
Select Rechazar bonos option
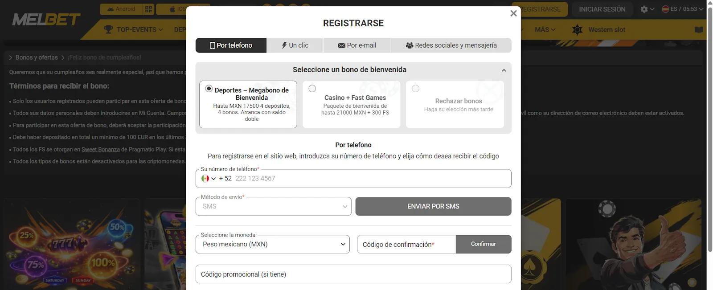[415, 89]
